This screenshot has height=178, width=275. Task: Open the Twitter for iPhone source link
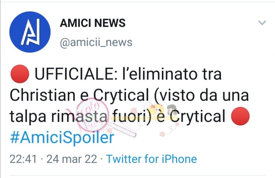click(151, 159)
